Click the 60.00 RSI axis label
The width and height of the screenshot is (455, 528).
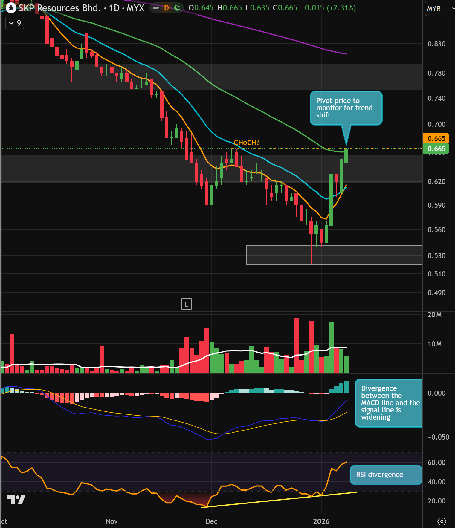pos(436,463)
